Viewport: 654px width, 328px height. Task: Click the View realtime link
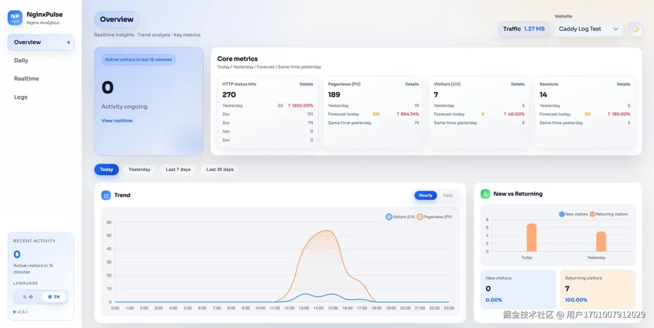[117, 121]
